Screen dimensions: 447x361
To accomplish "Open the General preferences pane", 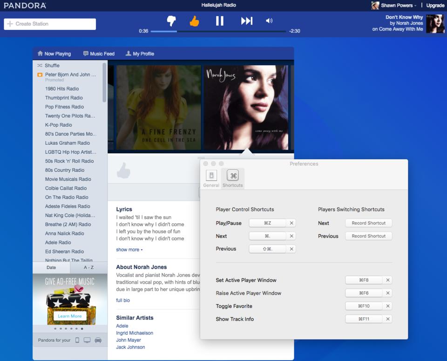I will click(x=211, y=178).
